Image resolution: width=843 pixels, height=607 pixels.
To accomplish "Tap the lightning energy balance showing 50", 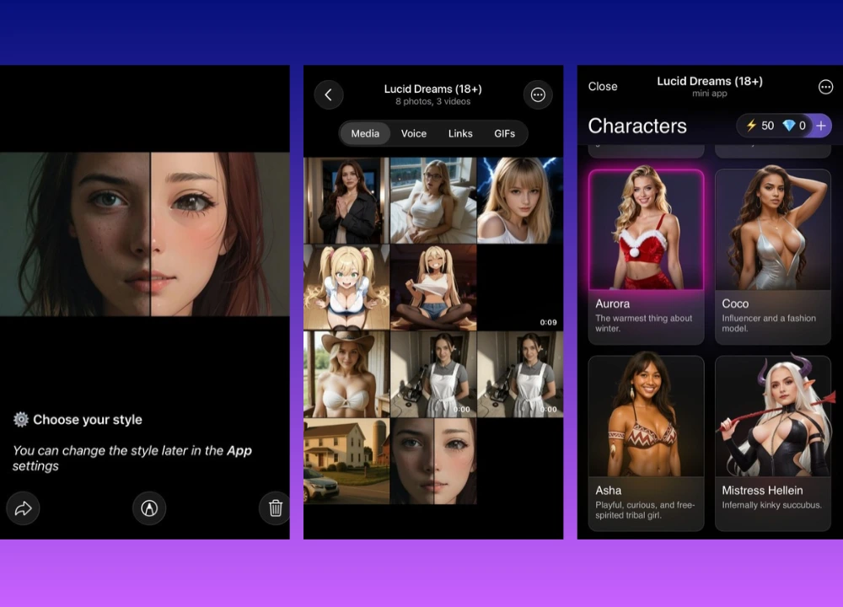I will [x=760, y=126].
